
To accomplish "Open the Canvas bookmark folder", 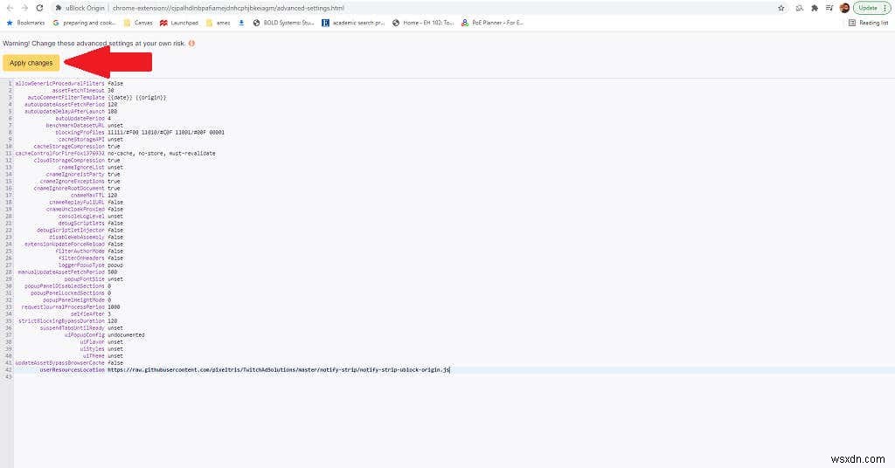I will pos(138,23).
